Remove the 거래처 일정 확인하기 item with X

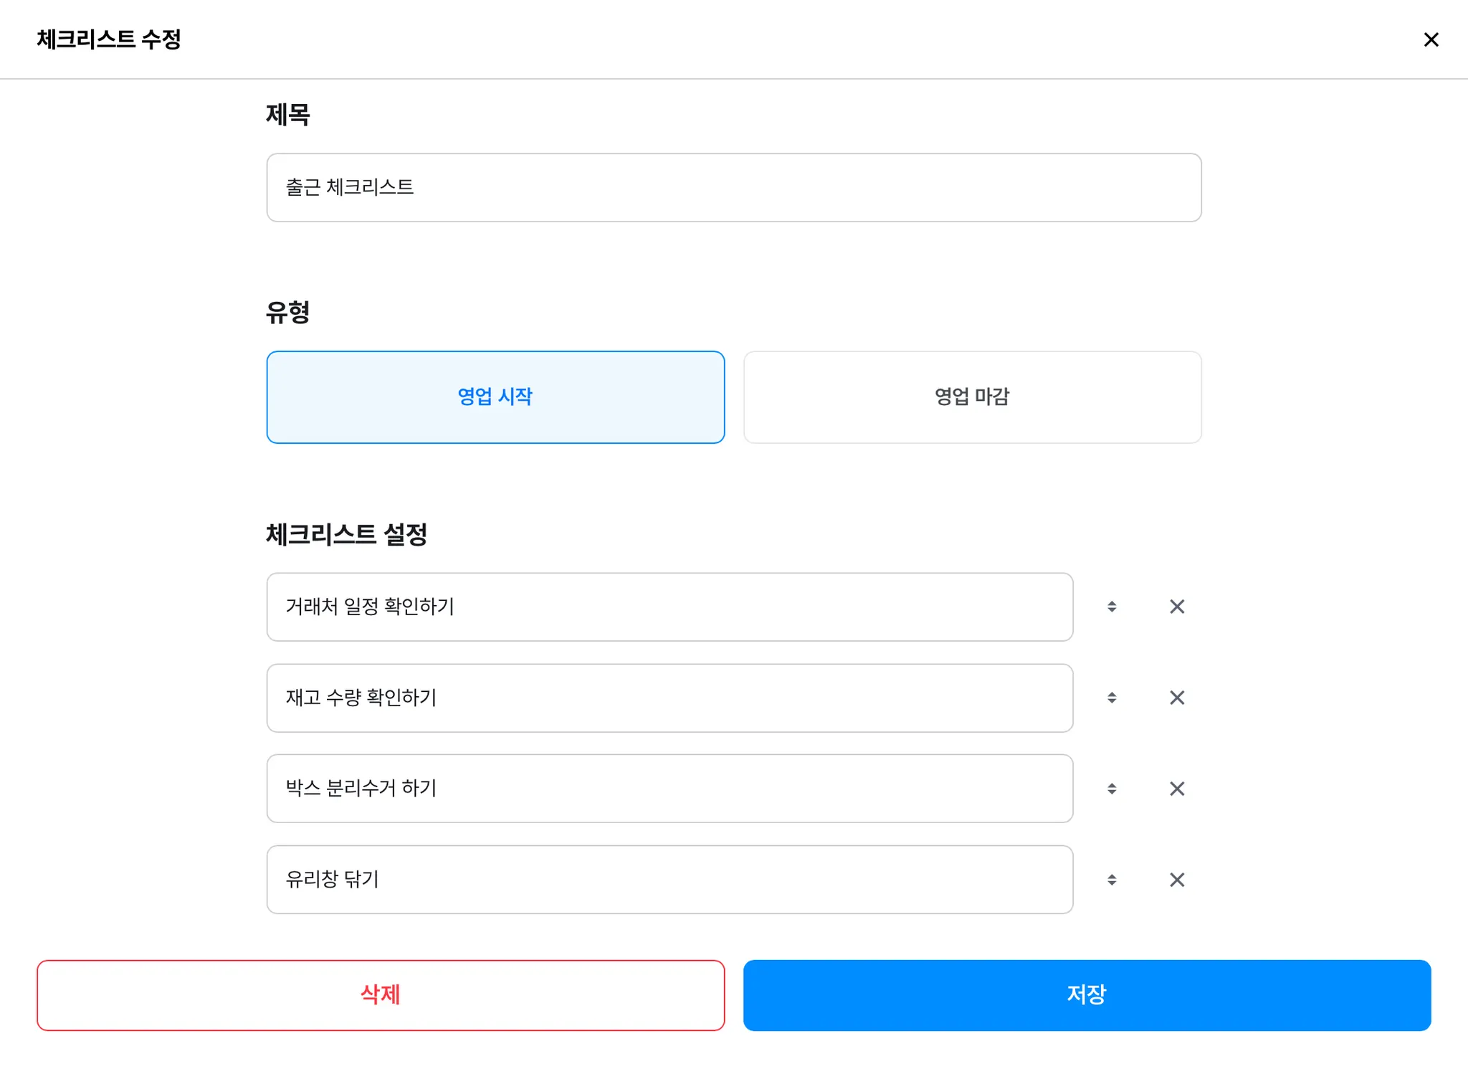point(1176,607)
